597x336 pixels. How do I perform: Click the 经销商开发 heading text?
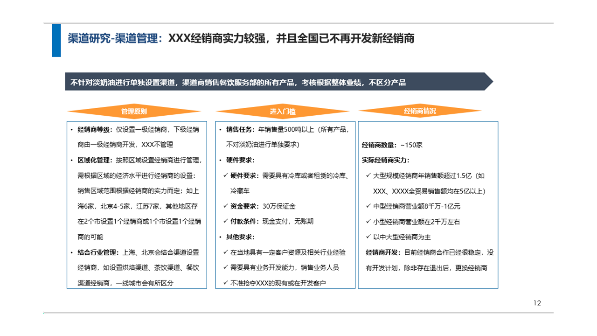pos(383,252)
